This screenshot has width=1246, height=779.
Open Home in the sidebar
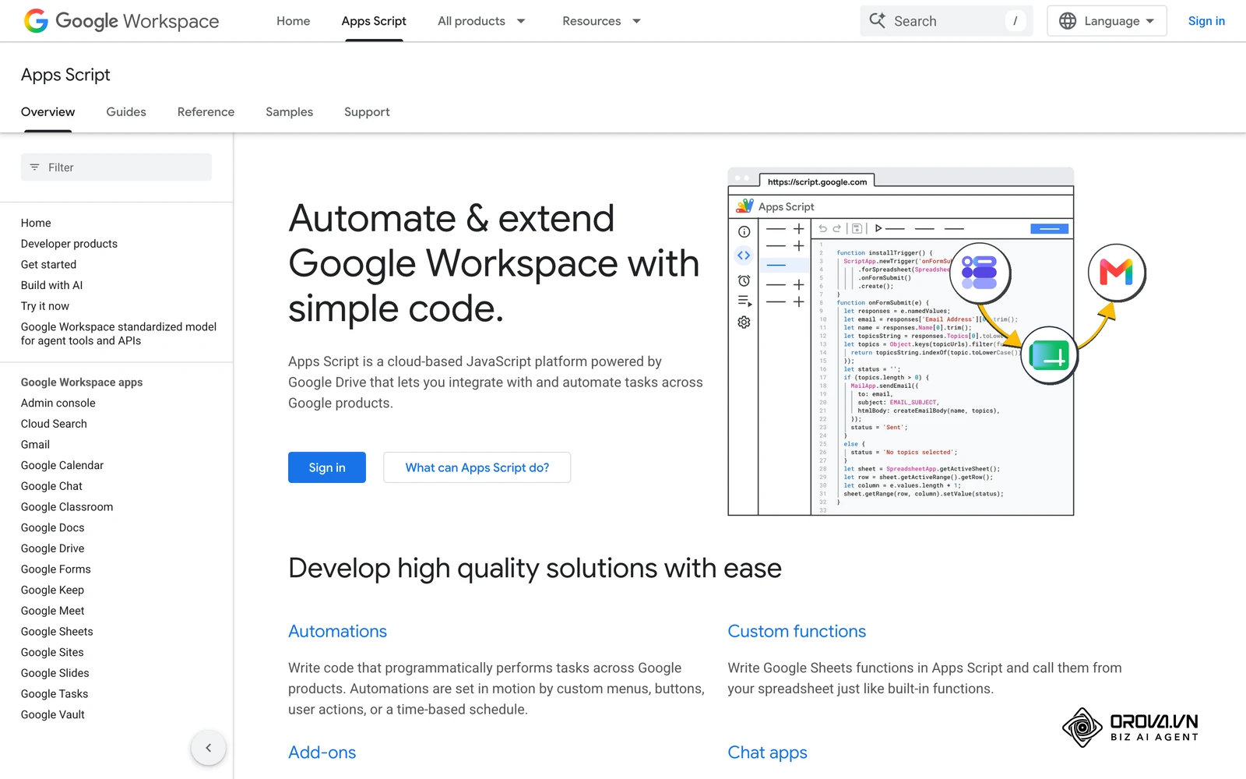click(36, 223)
